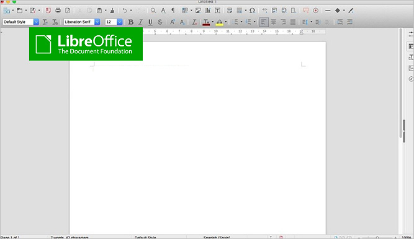Insert a footnote
414x239 pixels.
point(274,11)
